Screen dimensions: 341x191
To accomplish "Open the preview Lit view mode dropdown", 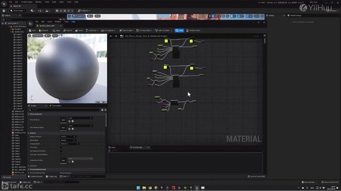I will (x=47, y=36).
